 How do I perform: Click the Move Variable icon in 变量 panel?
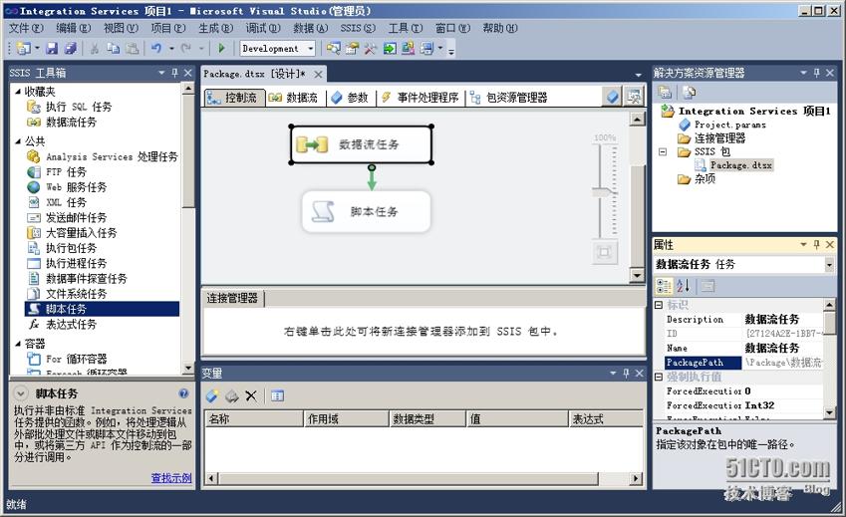click(x=231, y=396)
